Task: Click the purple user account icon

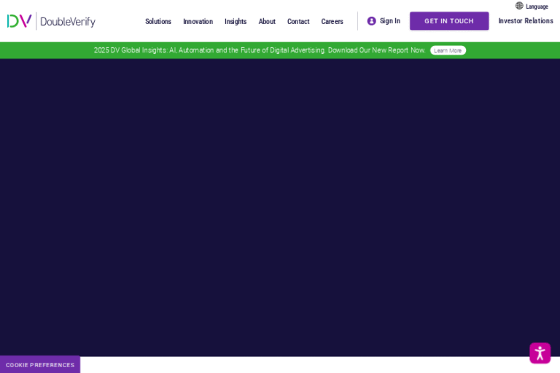Action: coord(372,21)
